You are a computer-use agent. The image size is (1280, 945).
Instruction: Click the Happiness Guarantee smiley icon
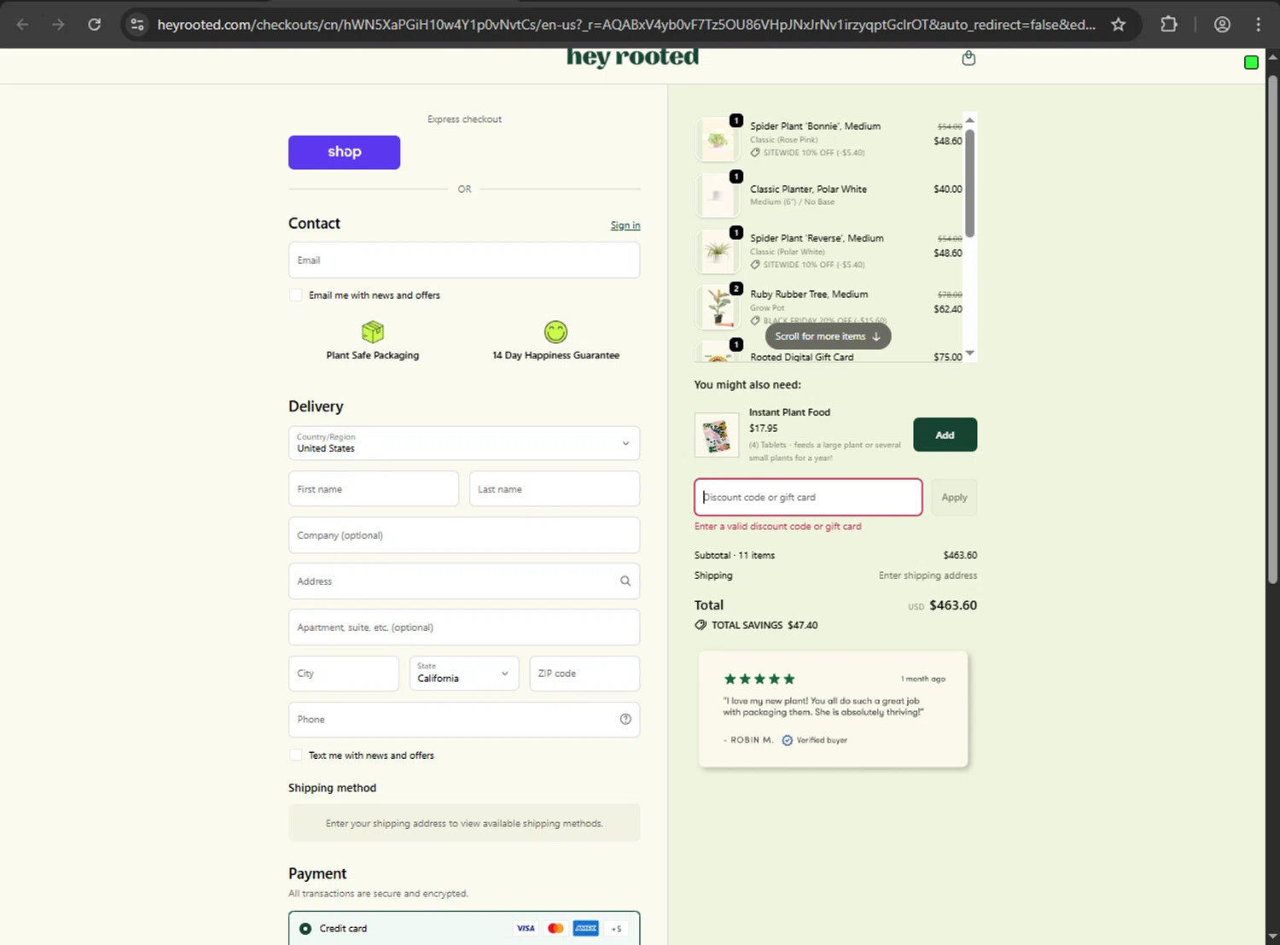(x=556, y=331)
